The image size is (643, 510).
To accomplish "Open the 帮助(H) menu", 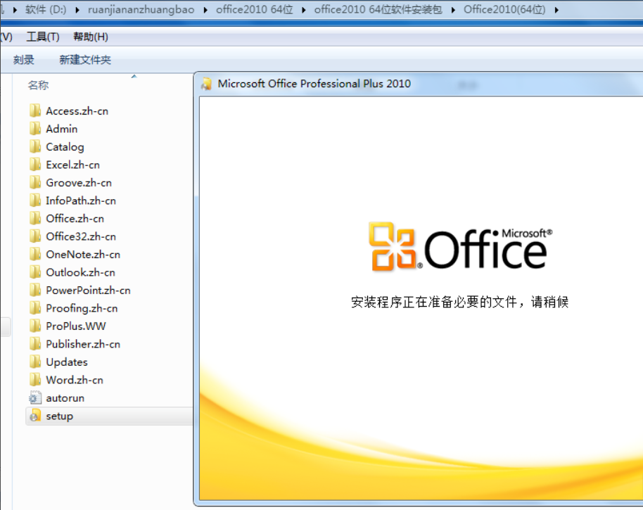I will coord(91,37).
